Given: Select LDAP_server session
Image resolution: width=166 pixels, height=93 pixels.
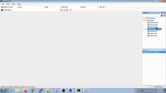Looking at the screenshot, I should [x=154, y=22].
